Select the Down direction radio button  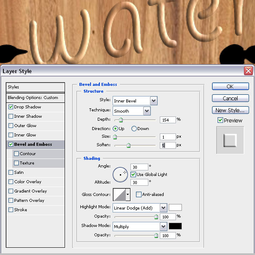(x=134, y=129)
